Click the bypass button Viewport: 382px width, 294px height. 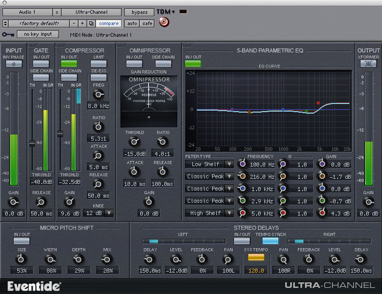point(139,11)
